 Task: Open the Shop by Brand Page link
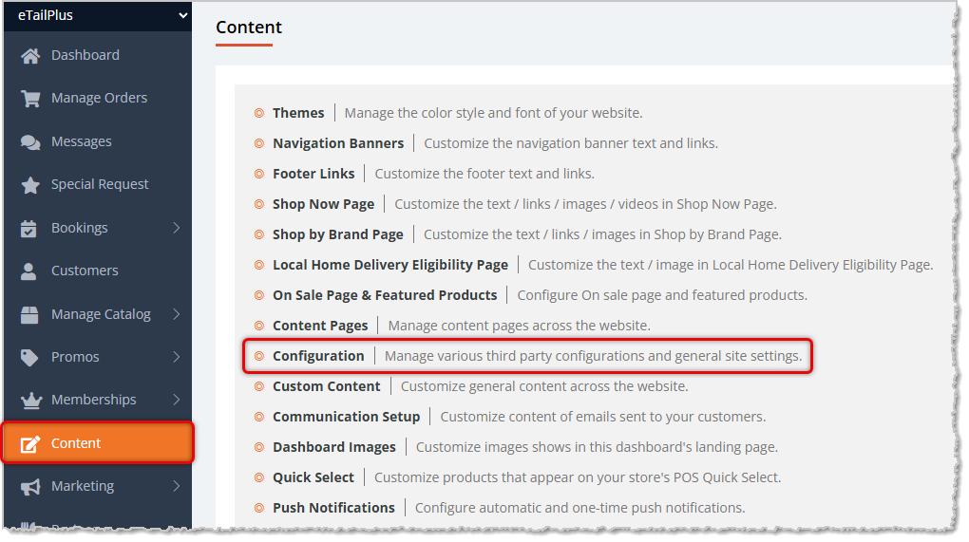(338, 234)
